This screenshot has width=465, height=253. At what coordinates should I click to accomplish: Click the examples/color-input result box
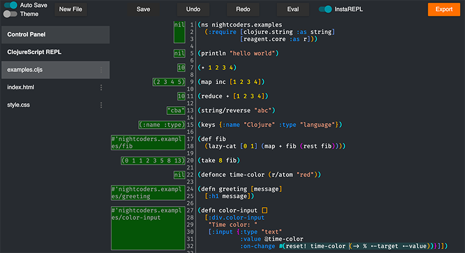point(148,228)
